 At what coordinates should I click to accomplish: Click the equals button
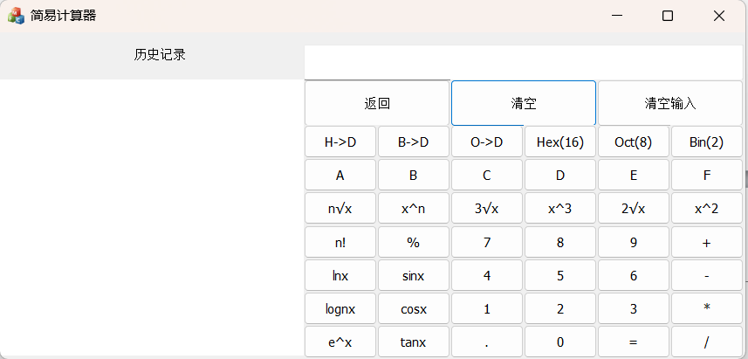click(634, 342)
